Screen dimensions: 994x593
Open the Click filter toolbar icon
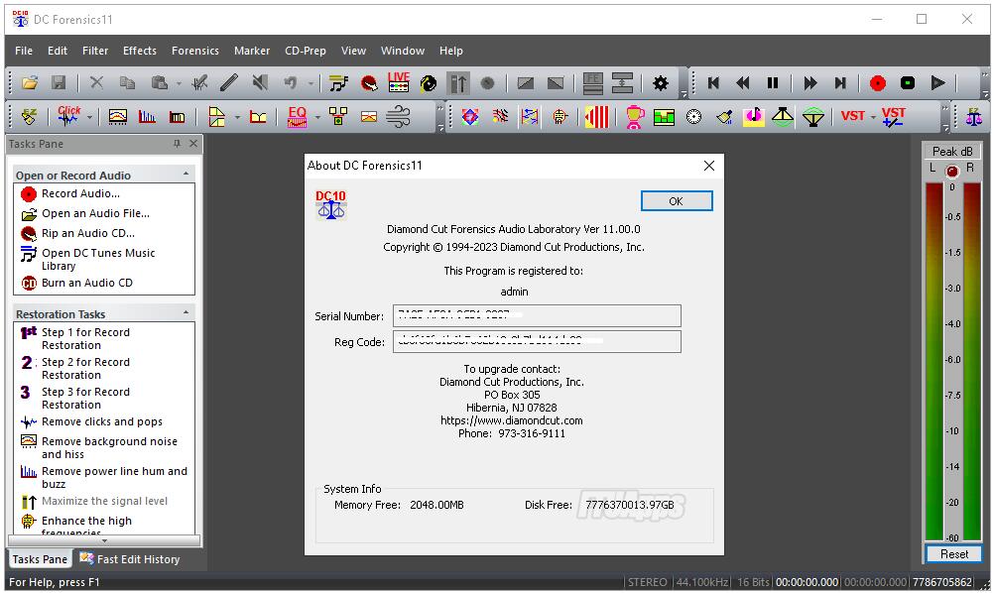[68, 116]
